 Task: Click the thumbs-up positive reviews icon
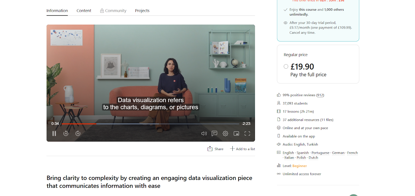coord(279,95)
